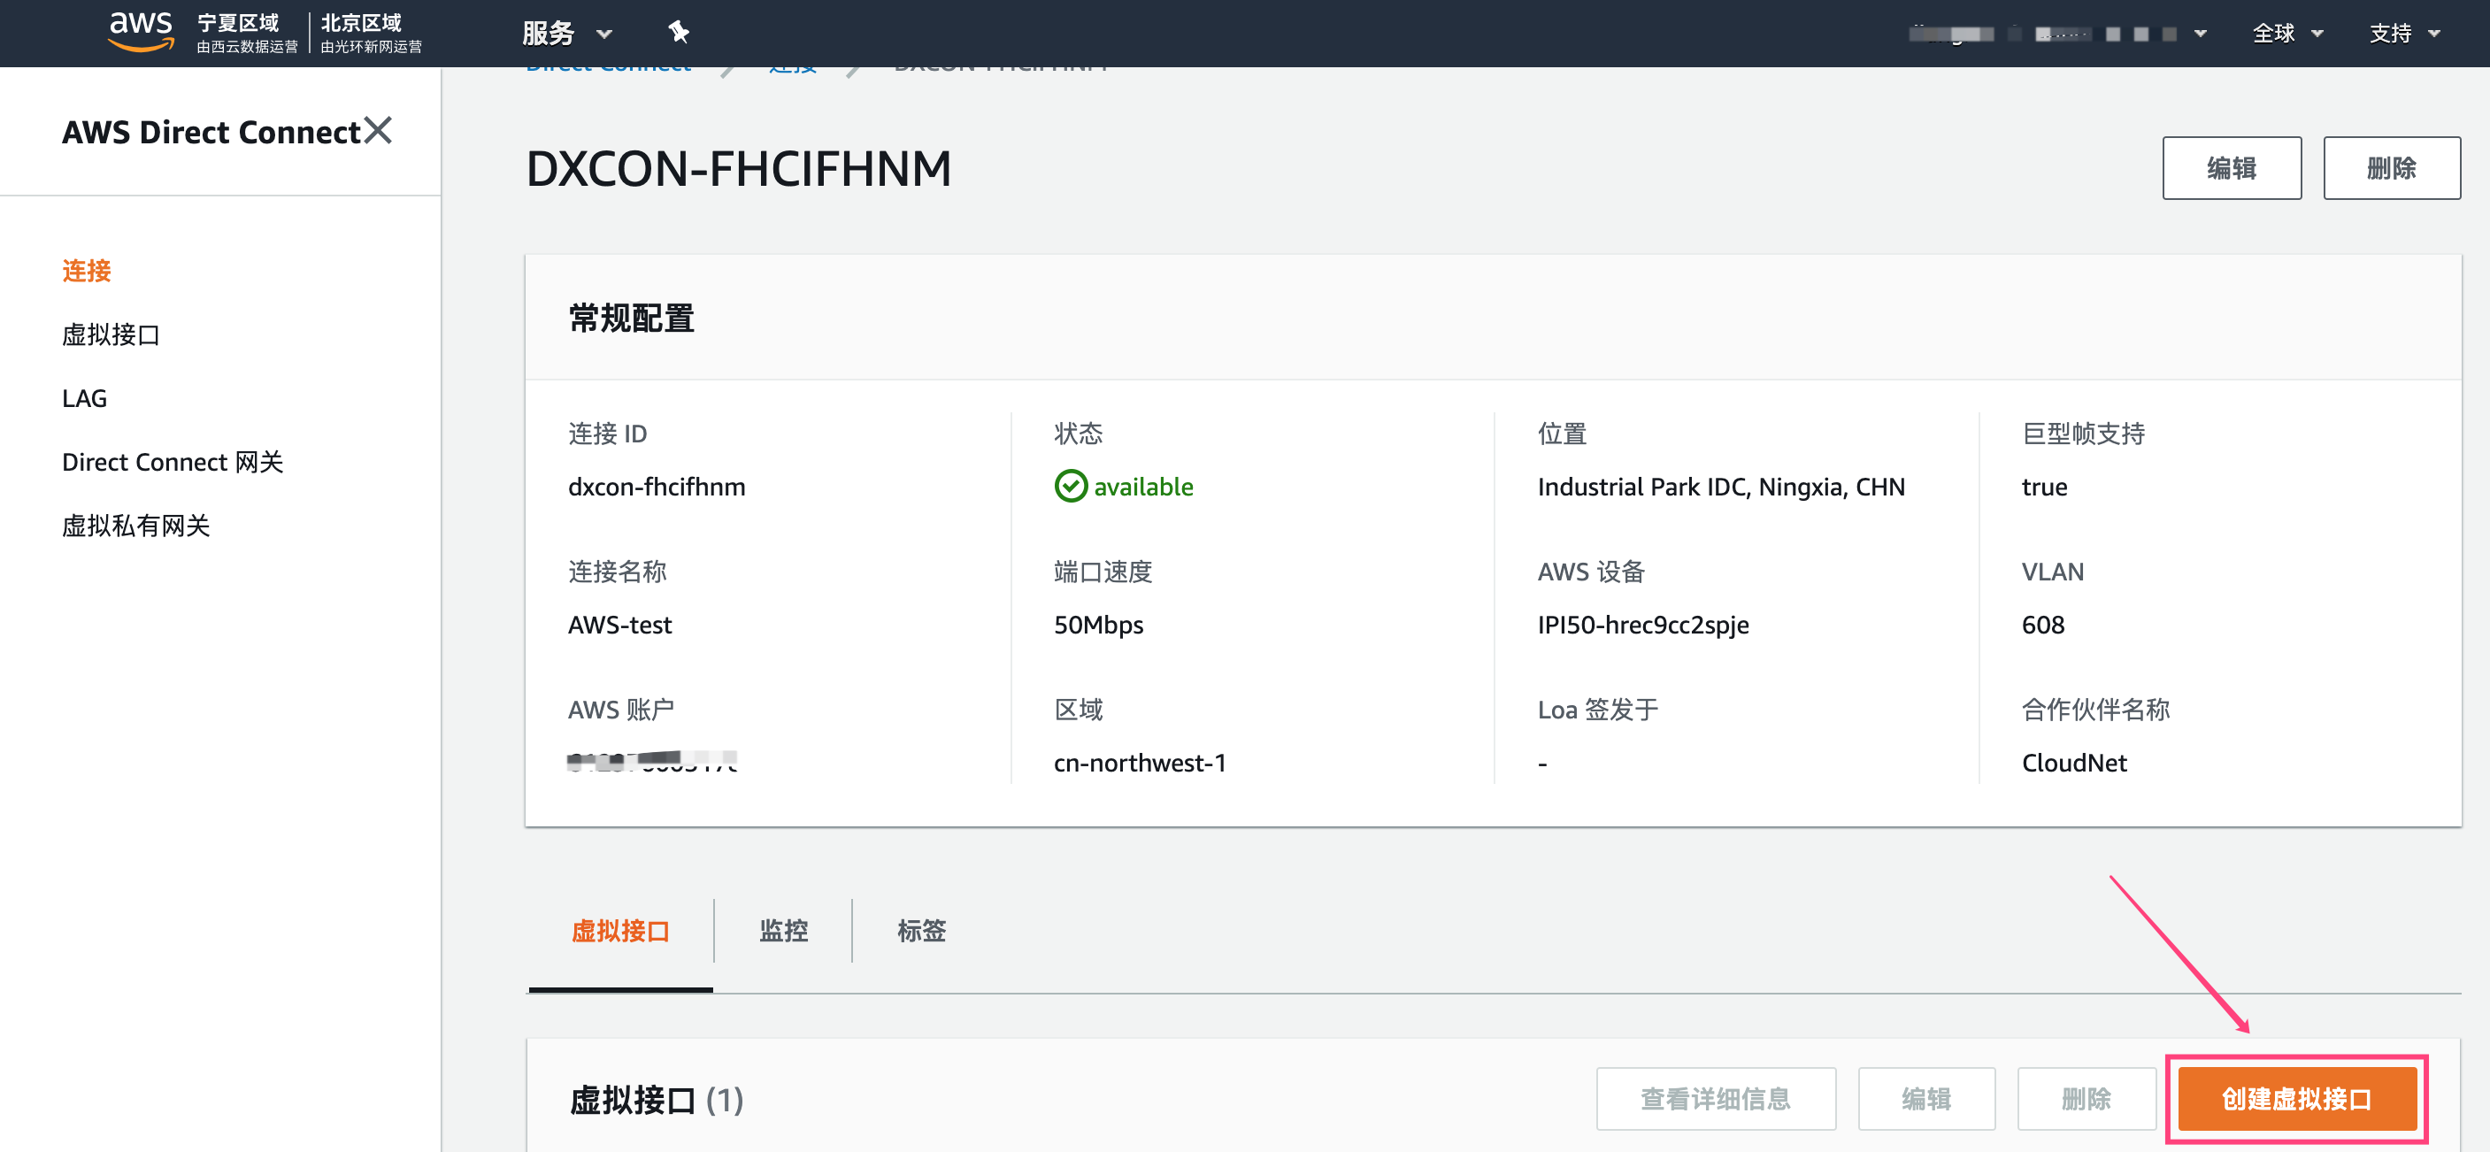Switch to the 监控 tab
2490x1152 pixels.
coord(783,931)
